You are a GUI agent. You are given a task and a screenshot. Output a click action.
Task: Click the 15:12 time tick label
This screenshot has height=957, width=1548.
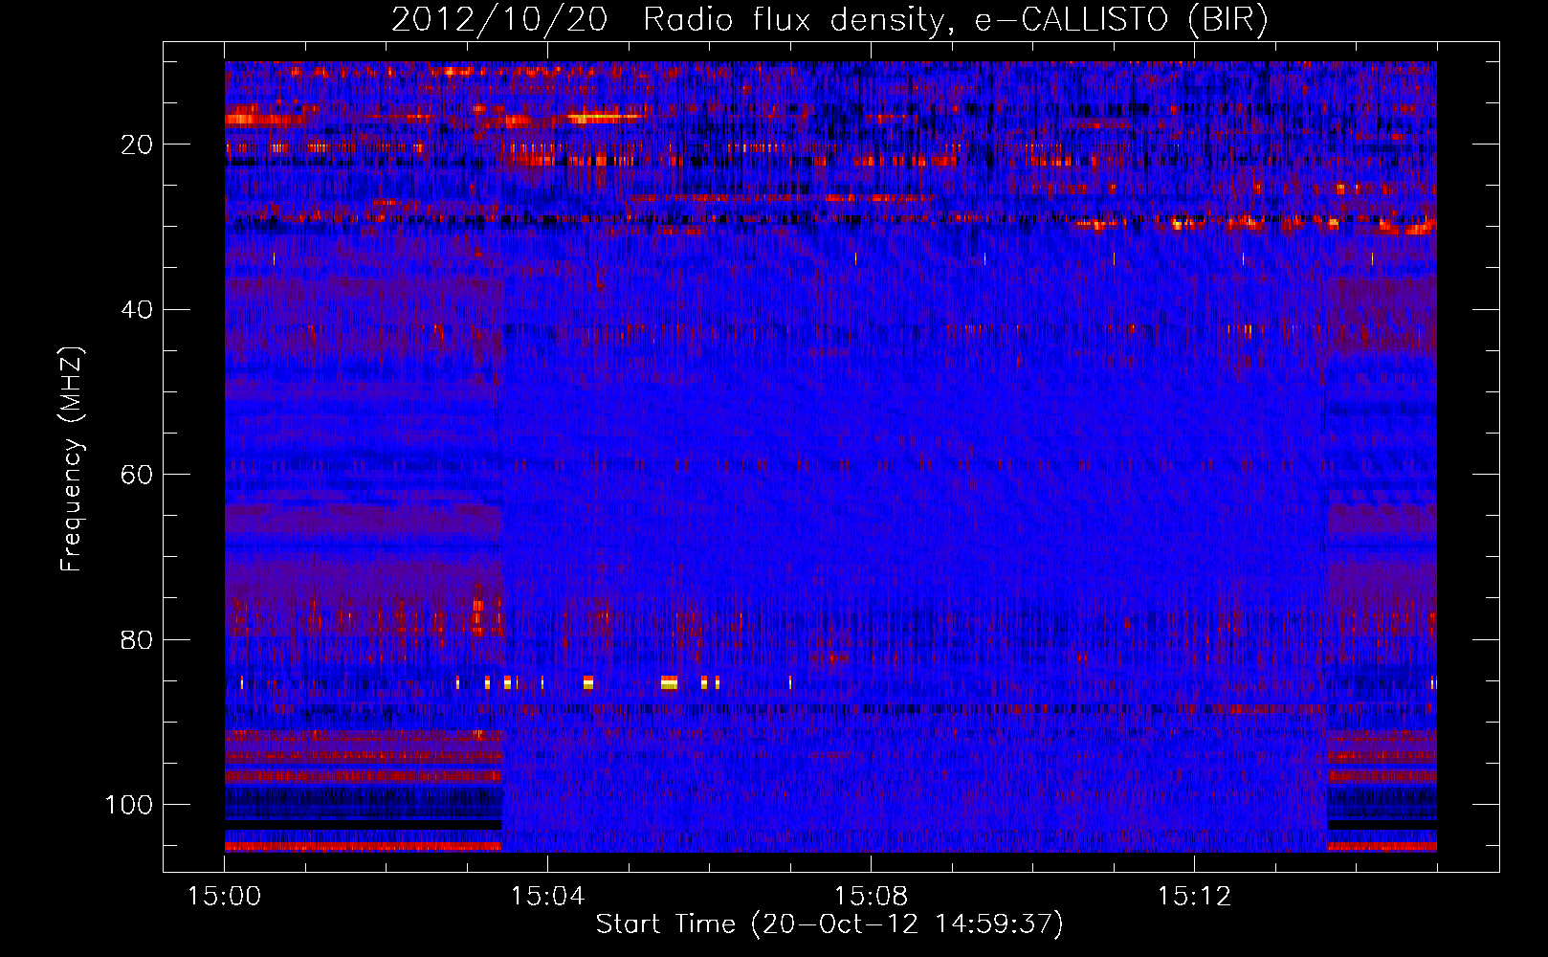[x=1194, y=897]
